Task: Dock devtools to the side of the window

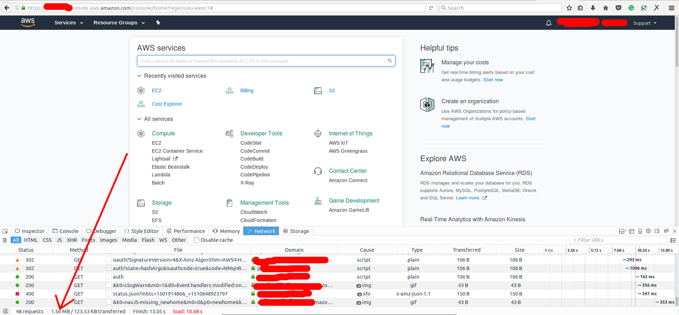Action: coord(657,231)
